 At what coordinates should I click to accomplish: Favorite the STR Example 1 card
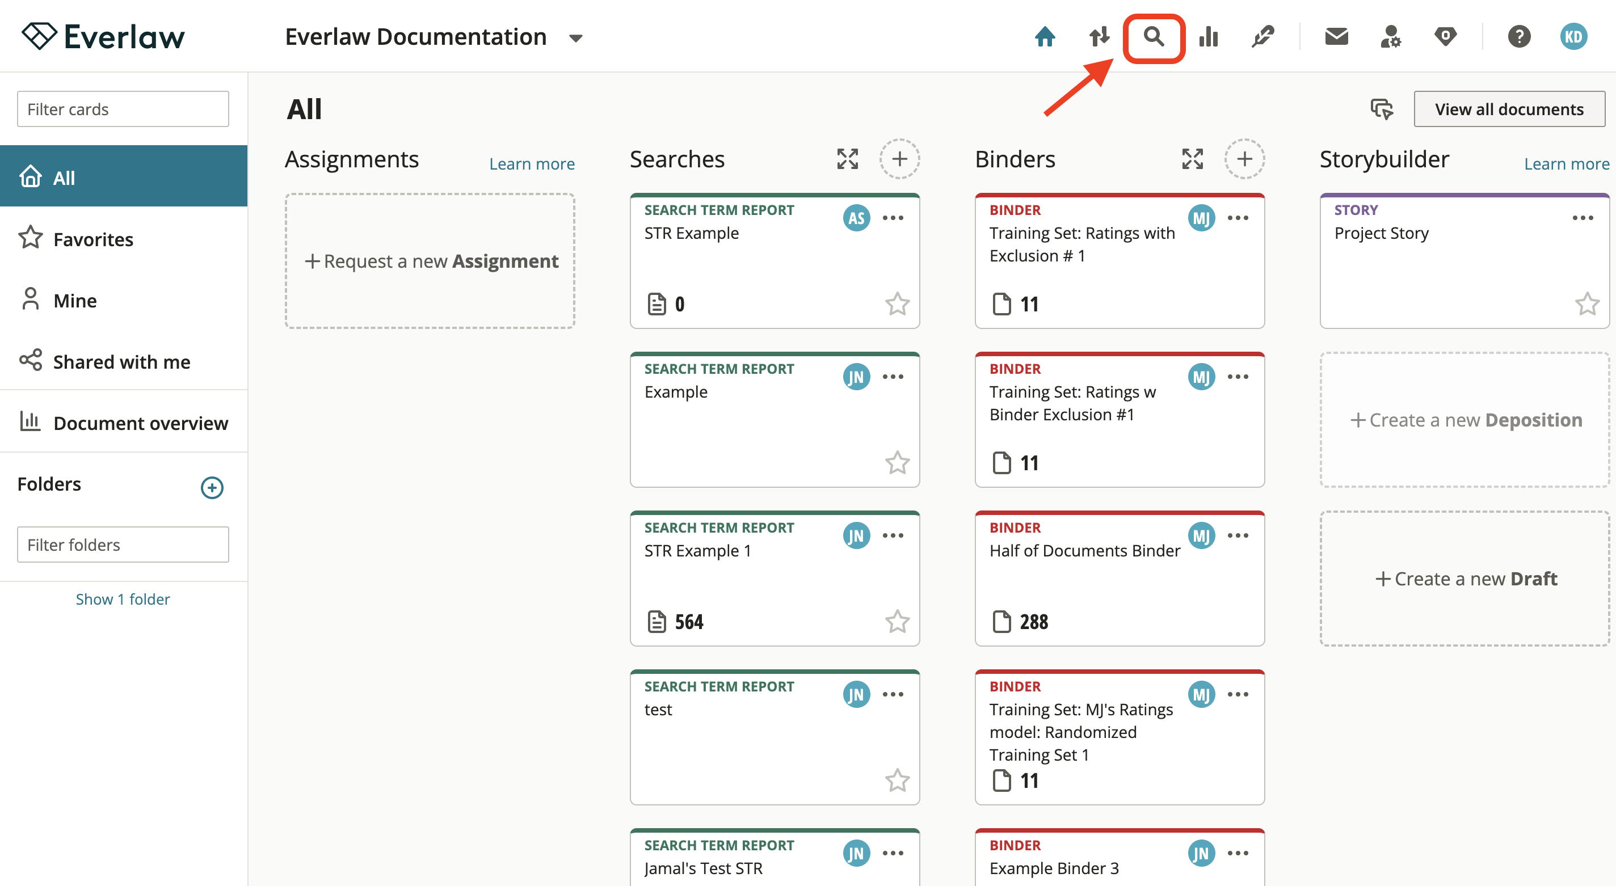[898, 622]
